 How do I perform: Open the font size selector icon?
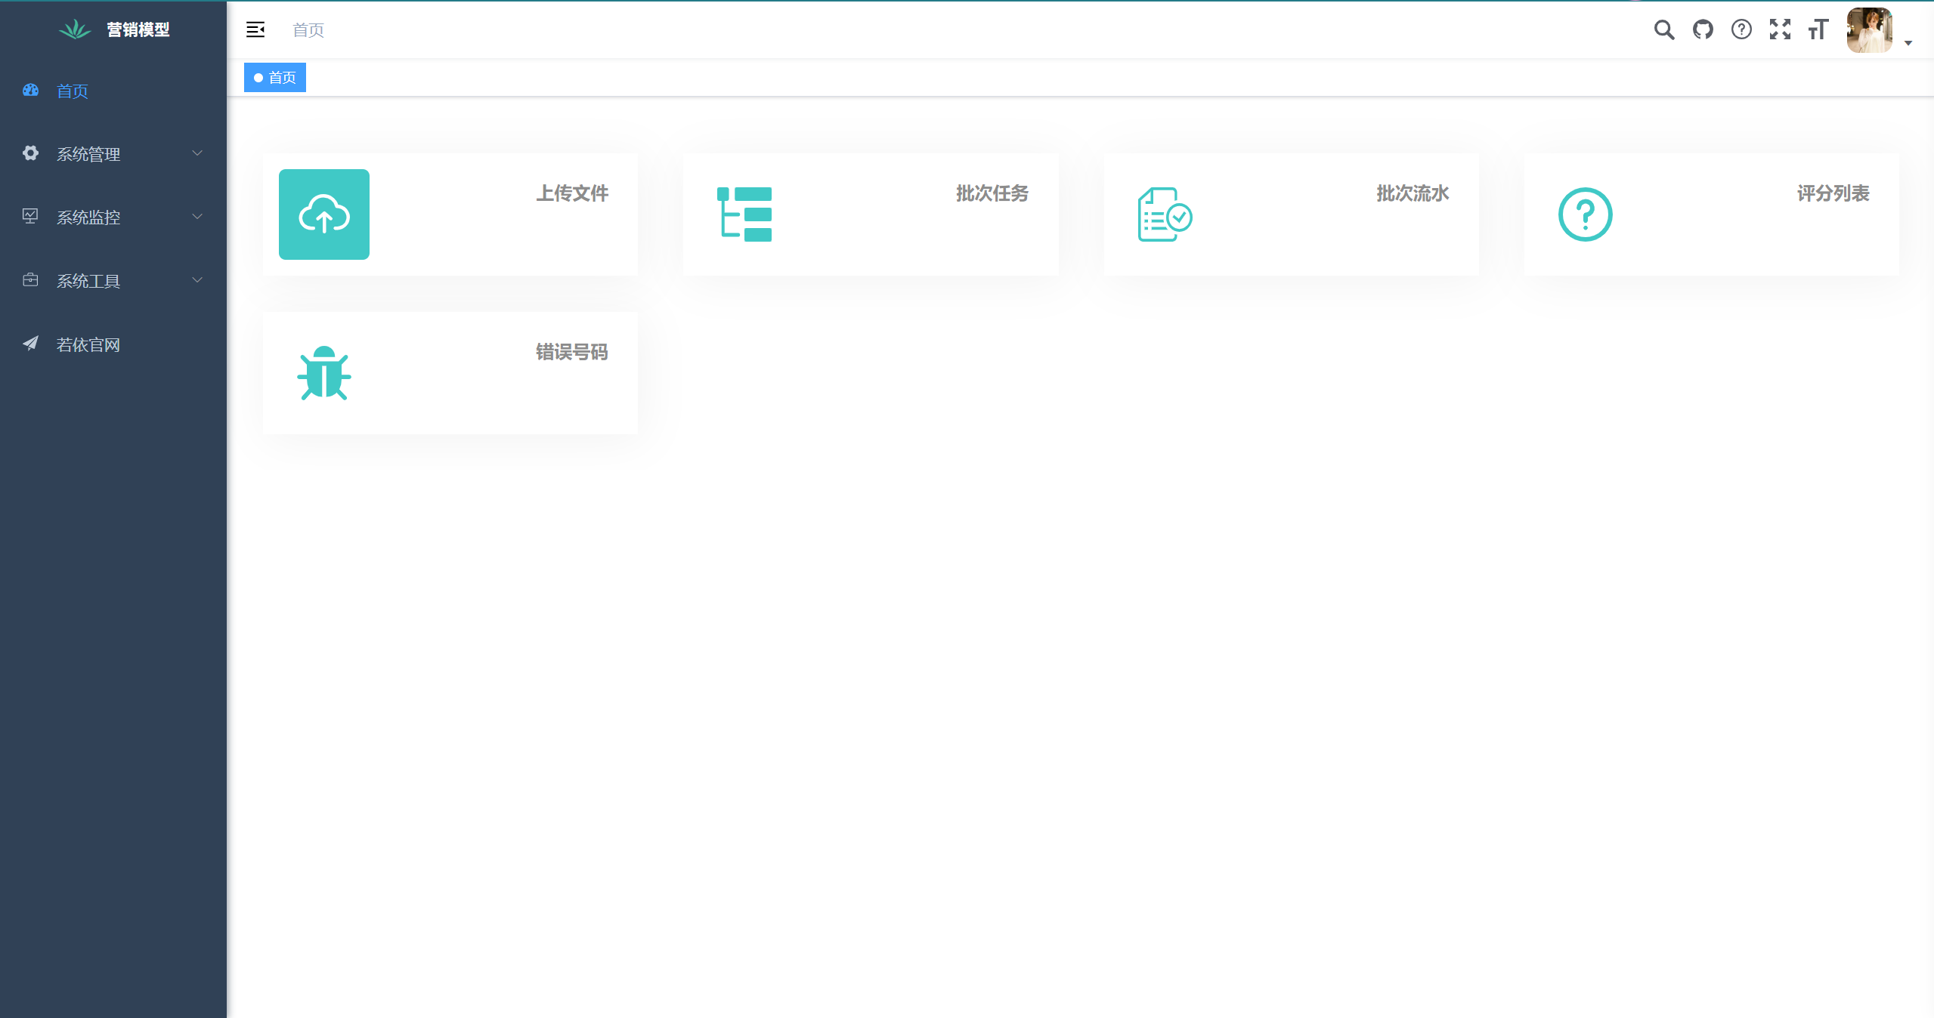[1818, 30]
